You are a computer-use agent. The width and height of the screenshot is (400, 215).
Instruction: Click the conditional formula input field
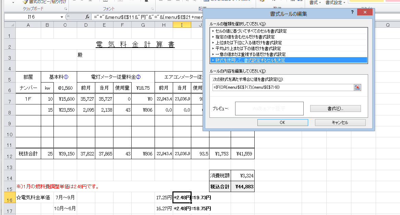click(x=283, y=87)
